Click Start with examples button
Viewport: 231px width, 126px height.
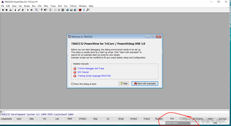pos(145,83)
